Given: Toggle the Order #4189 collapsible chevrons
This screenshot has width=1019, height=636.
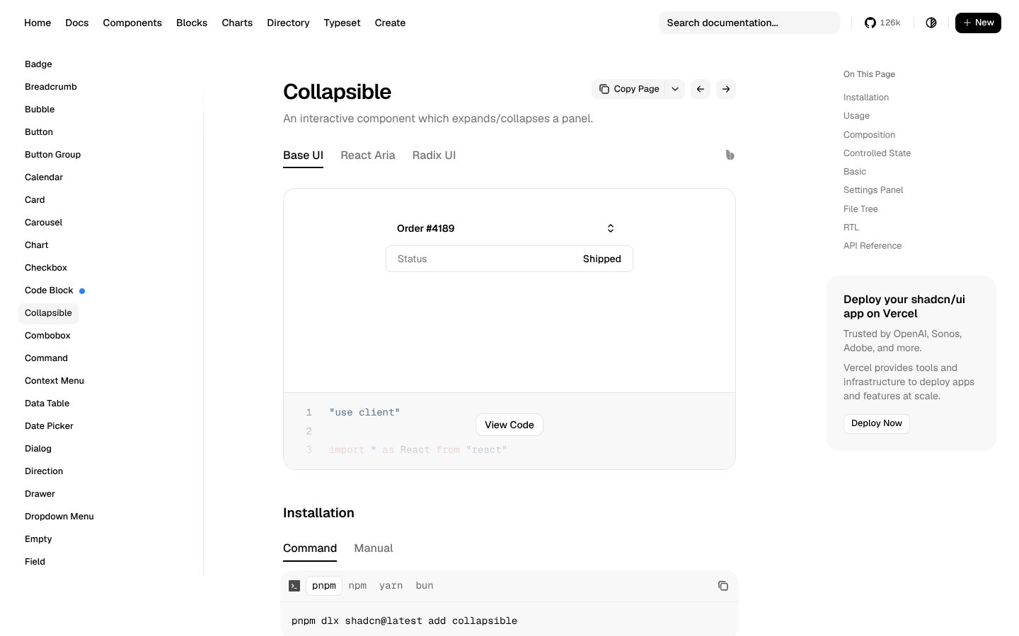Looking at the screenshot, I should pos(611,228).
